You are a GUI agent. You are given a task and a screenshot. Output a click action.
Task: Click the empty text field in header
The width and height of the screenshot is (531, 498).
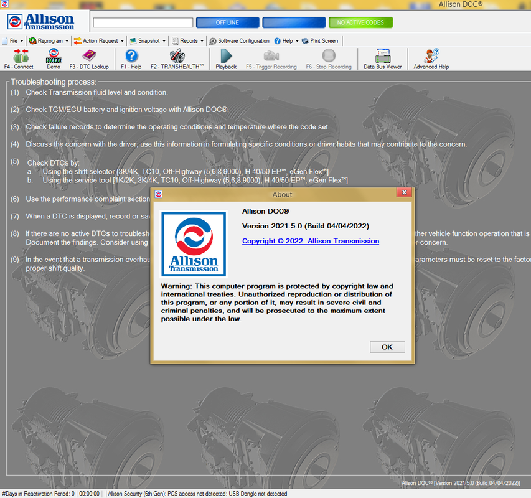click(x=143, y=22)
